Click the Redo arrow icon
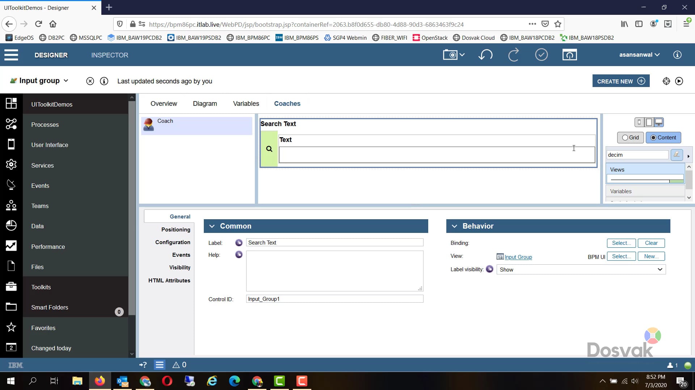This screenshot has width=695, height=390. [514, 55]
